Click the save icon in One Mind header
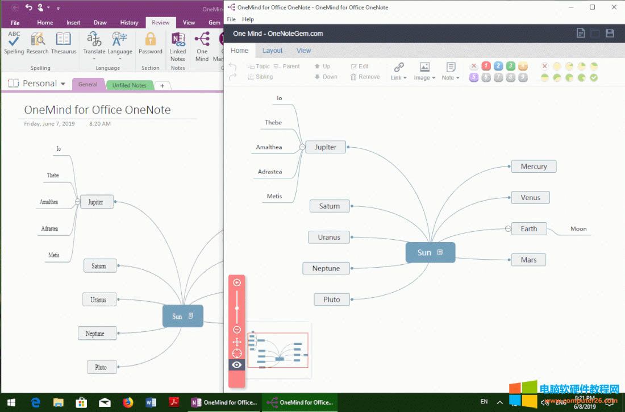The height and width of the screenshot is (412, 625). 610,34
